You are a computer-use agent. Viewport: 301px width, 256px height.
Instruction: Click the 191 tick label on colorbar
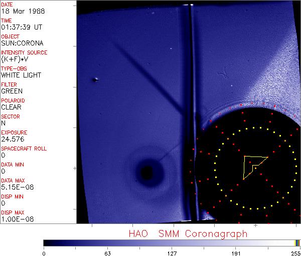[x=236, y=253]
